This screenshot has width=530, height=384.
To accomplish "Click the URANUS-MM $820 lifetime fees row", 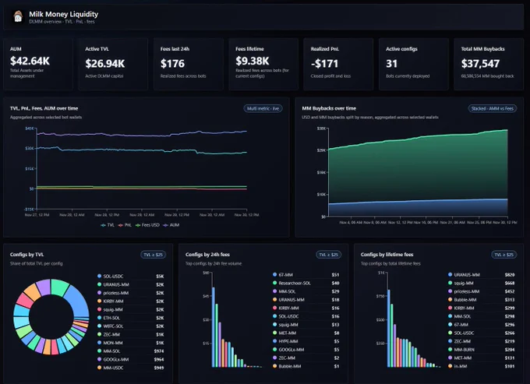I will [x=482, y=275].
